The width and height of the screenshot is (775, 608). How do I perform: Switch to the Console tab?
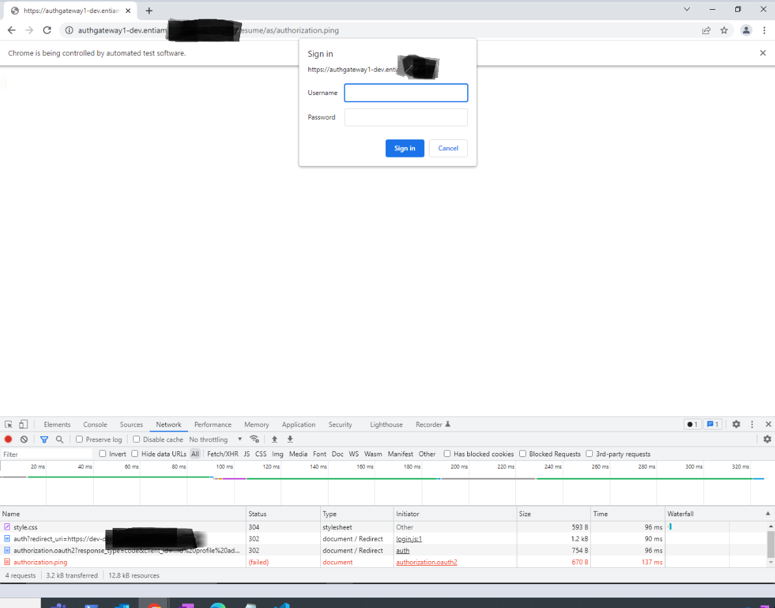pos(95,424)
